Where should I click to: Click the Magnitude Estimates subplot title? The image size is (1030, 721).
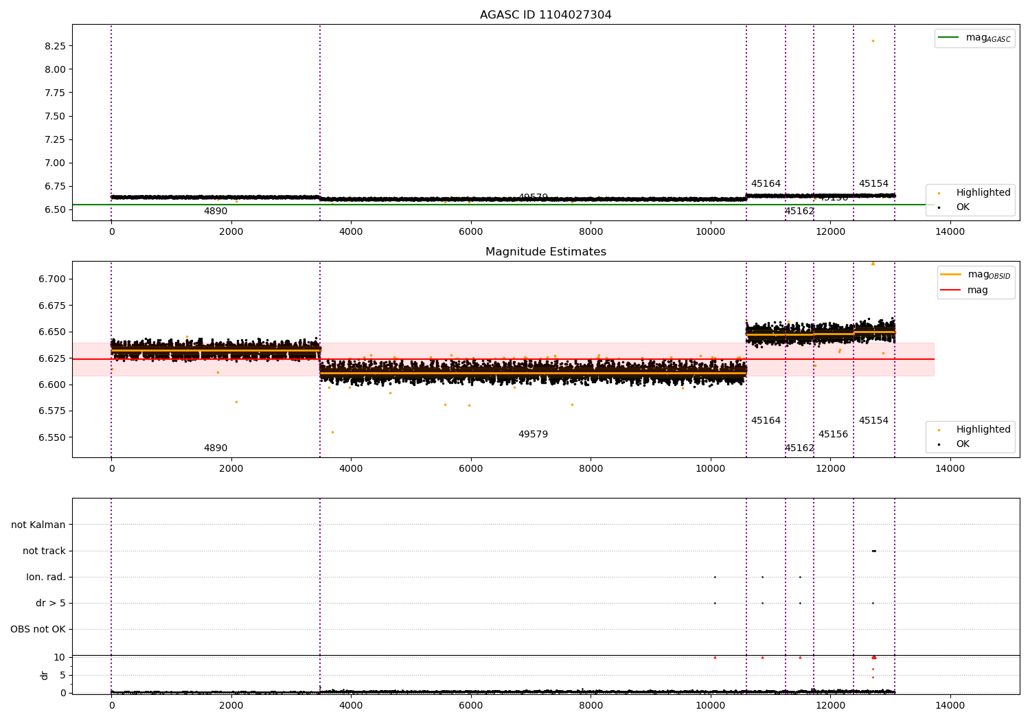point(545,252)
